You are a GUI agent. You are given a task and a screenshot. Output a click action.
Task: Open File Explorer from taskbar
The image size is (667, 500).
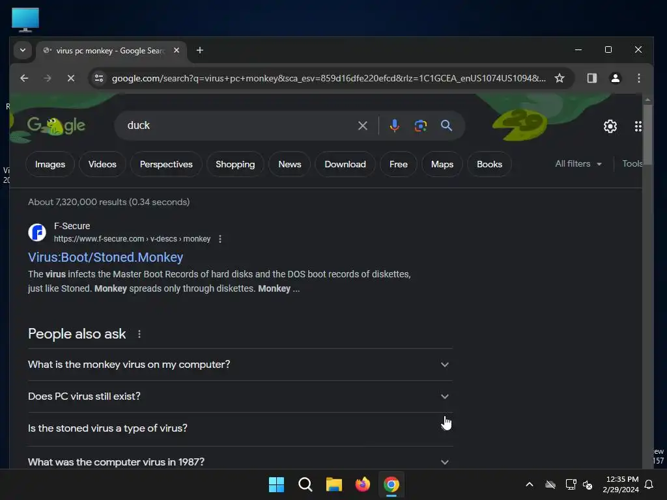(334, 484)
